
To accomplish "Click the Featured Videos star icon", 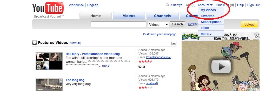I will click(x=35, y=42).
